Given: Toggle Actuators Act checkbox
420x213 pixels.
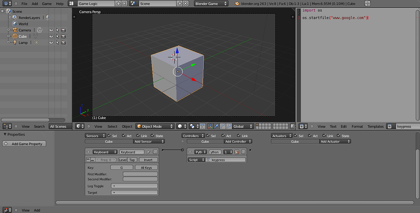Looking at the screenshot, I should (x=310, y=136).
